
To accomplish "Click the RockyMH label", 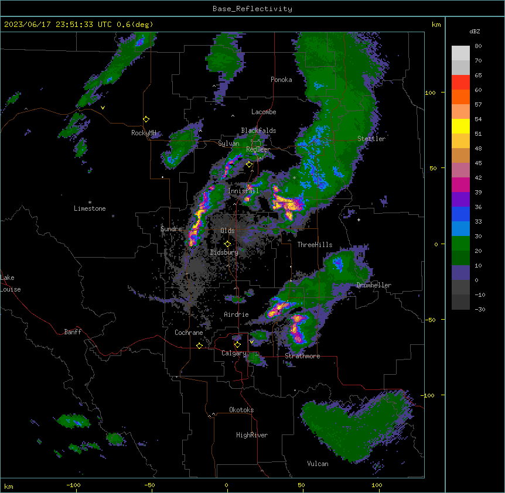I will click(x=144, y=132).
